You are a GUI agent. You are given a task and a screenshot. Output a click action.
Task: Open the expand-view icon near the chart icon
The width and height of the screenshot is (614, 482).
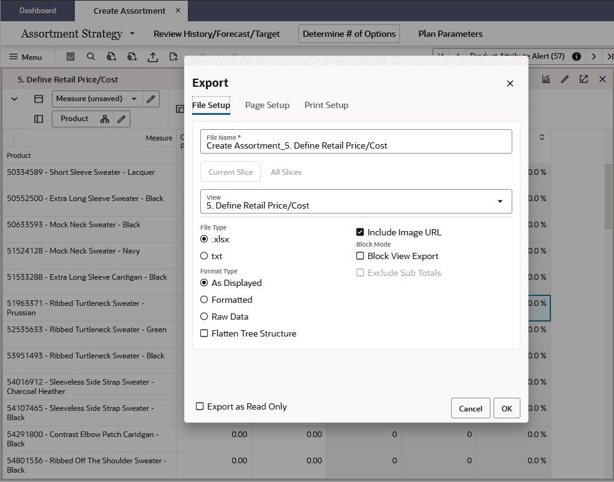click(x=583, y=79)
